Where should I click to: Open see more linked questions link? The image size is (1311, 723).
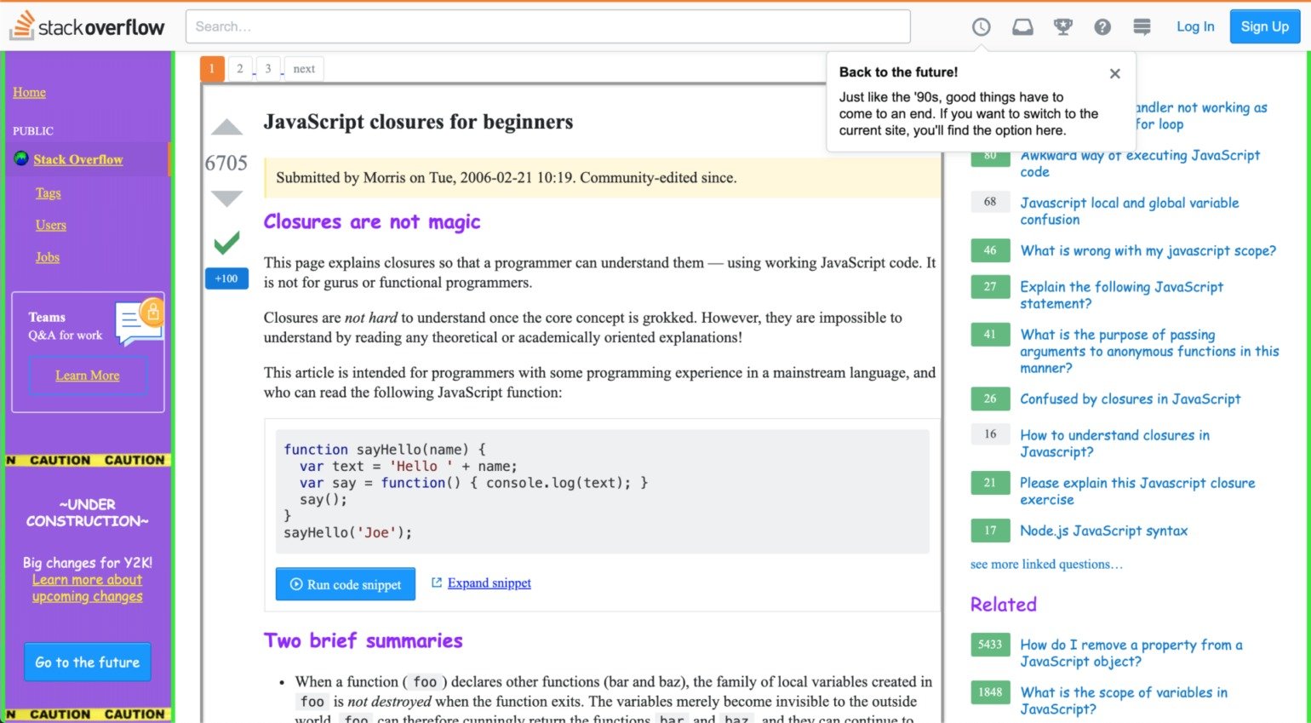pos(1046,565)
